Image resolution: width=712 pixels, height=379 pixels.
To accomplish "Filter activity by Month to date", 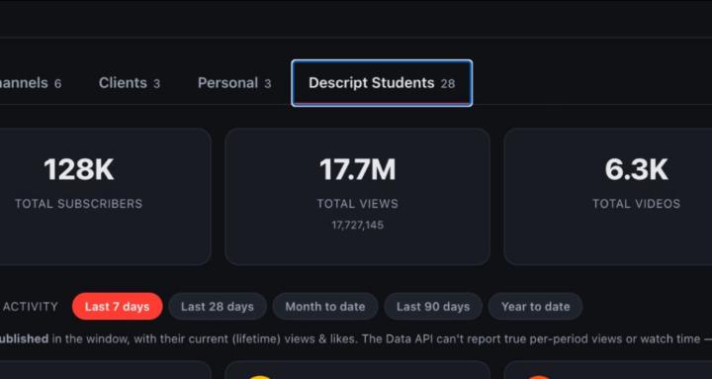I will tap(325, 307).
